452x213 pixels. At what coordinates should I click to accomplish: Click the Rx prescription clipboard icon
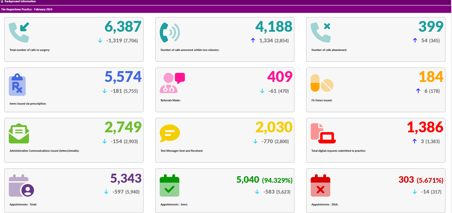coord(17,85)
